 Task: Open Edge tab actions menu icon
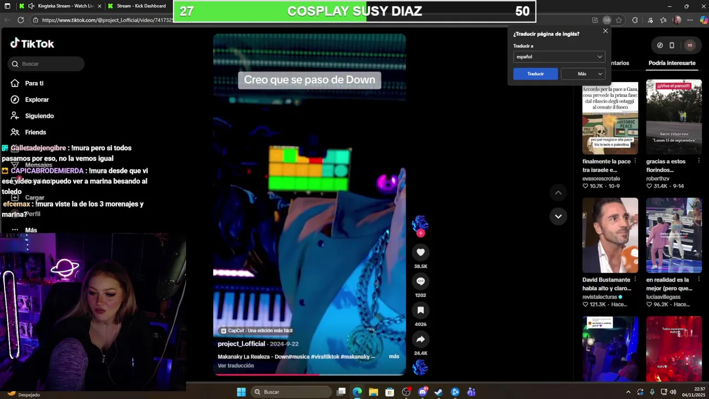7,6
